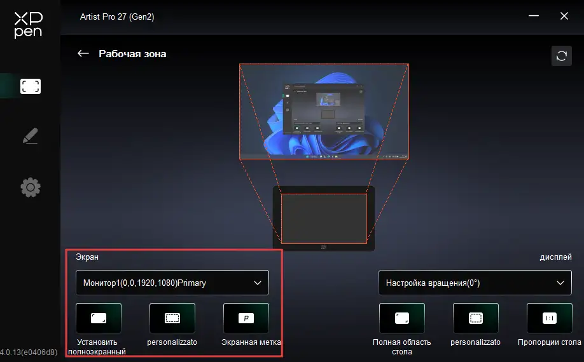The height and width of the screenshot is (362, 584).
Task: Click the refresh icon at top right
Action: [x=561, y=56]
